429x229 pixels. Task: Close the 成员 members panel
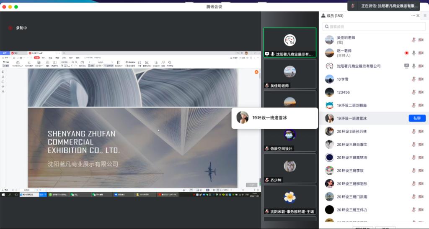(x=418, y=15)
